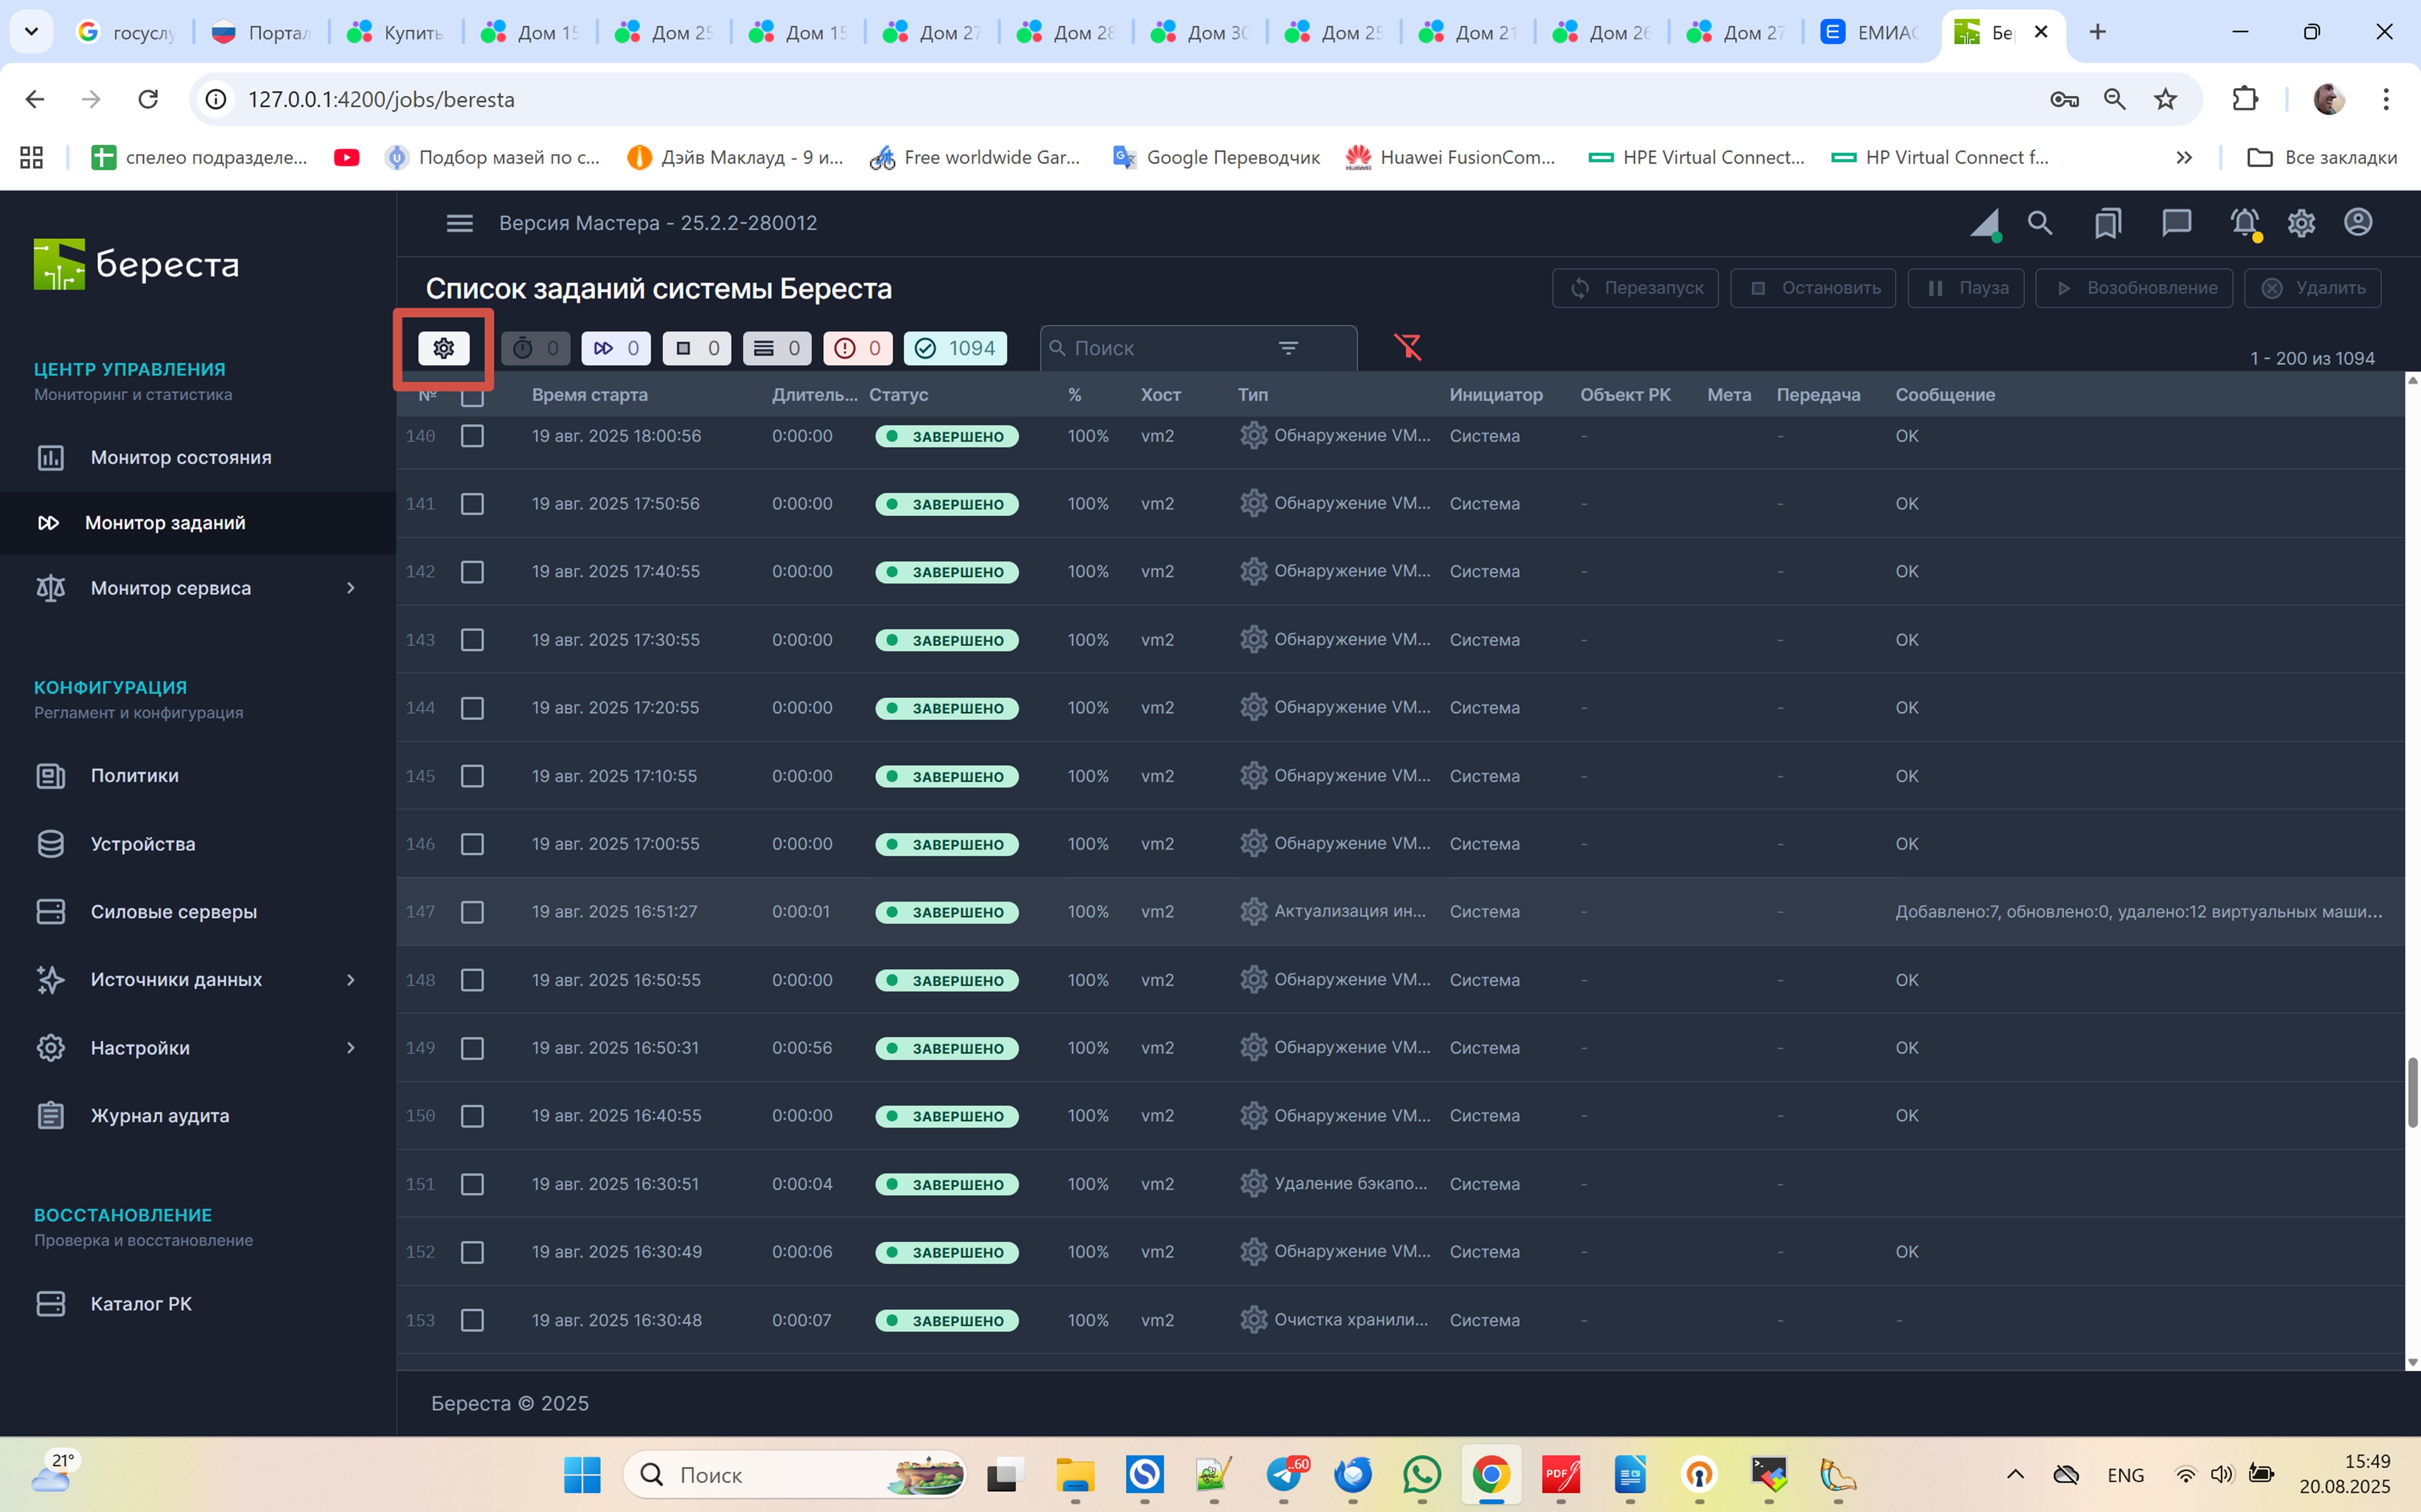Open the user profile icon

[x=2358, y=222]
